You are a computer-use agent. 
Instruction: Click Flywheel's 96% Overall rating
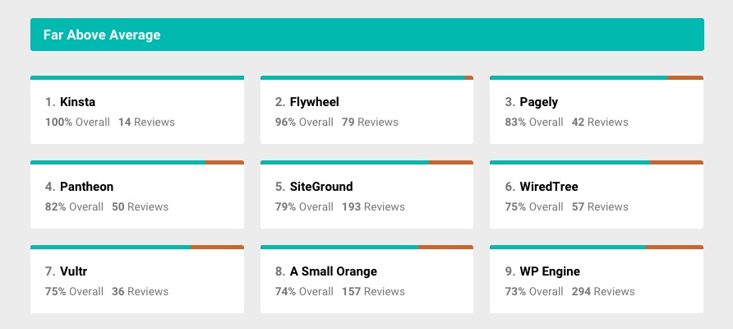pos(304,123)
